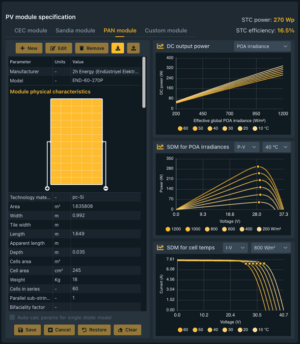Viewport: 300px width, 344px height.
Task: Click the upload icon button
Action: 133,48
